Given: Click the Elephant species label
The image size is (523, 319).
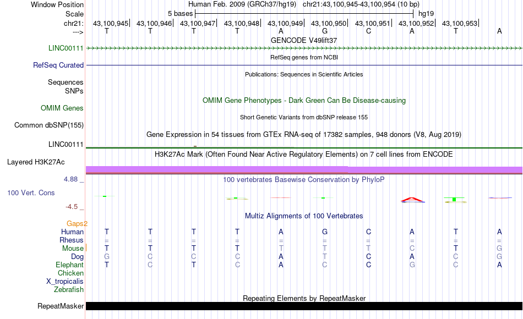Looking at the screenshot, I should pyautogui.click(x=70, y=265).
